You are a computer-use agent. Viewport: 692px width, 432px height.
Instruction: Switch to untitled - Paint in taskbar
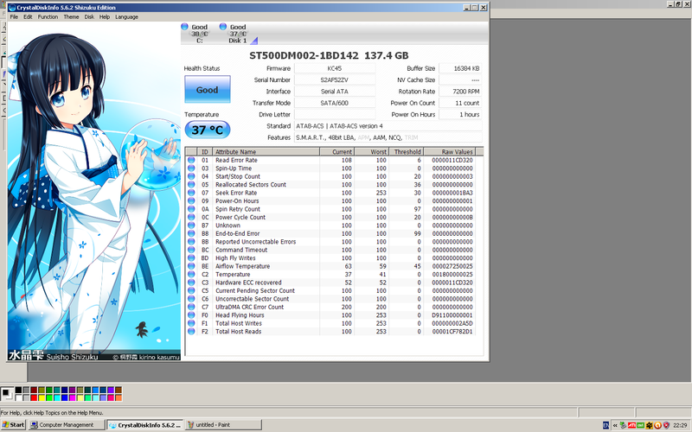223,425
